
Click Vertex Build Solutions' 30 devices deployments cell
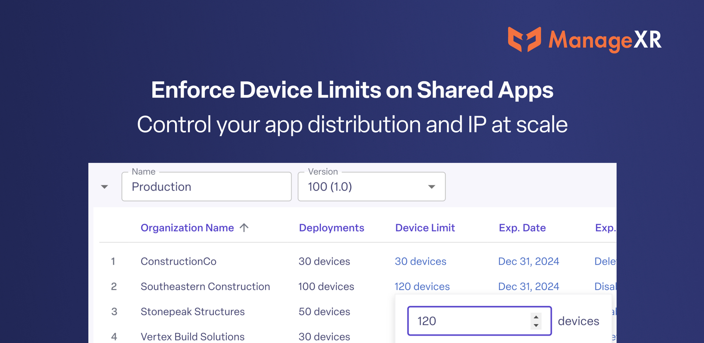(324, 337)
